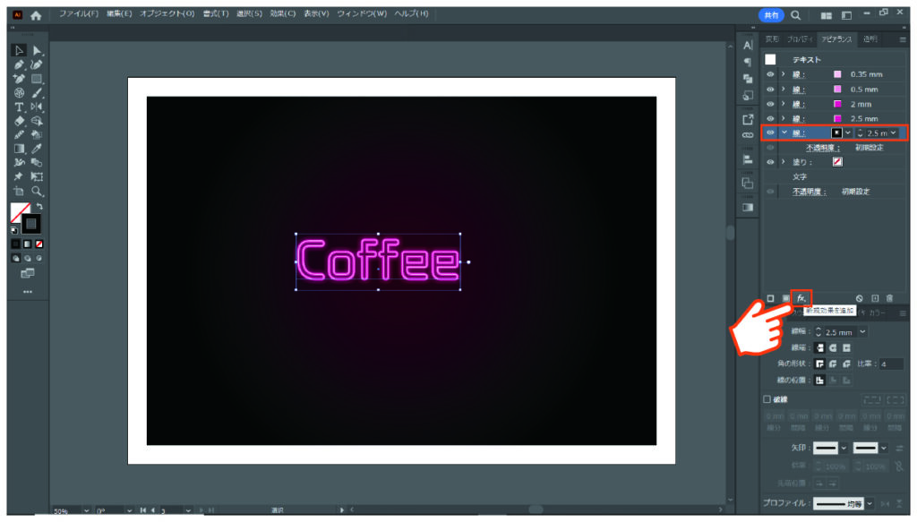Open ファイル(F) menu
The height and width of the screenshot is (522, 917).
(x=79, y=13)
